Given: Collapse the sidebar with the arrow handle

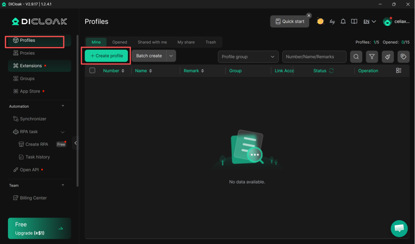Looking at the screenshot, I should (75, 143).
